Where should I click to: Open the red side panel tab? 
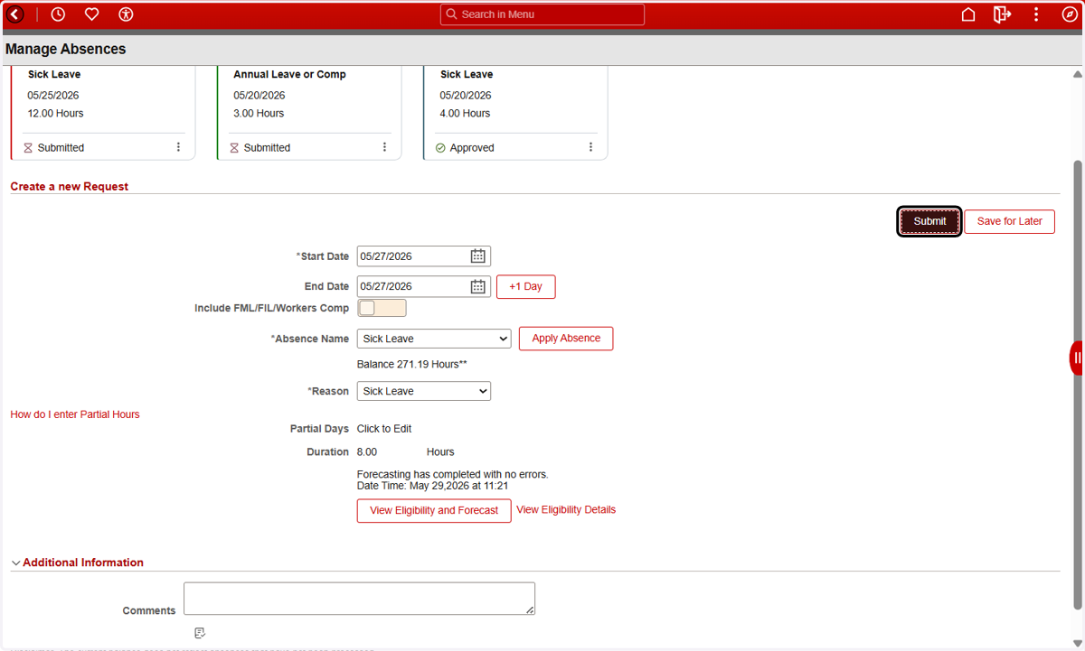tap(1077, 358)
